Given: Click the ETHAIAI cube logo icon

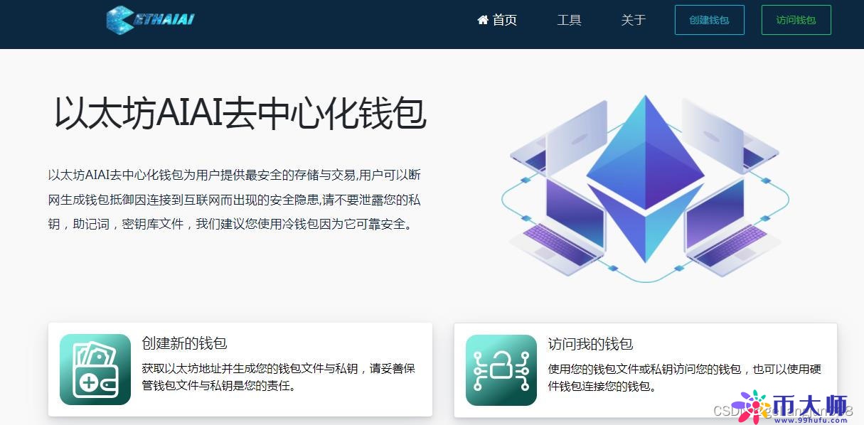Looking at the screenshot, I should [119, 20].
